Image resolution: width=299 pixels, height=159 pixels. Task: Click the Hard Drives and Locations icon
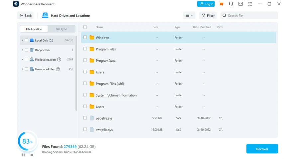coord(45,15)
